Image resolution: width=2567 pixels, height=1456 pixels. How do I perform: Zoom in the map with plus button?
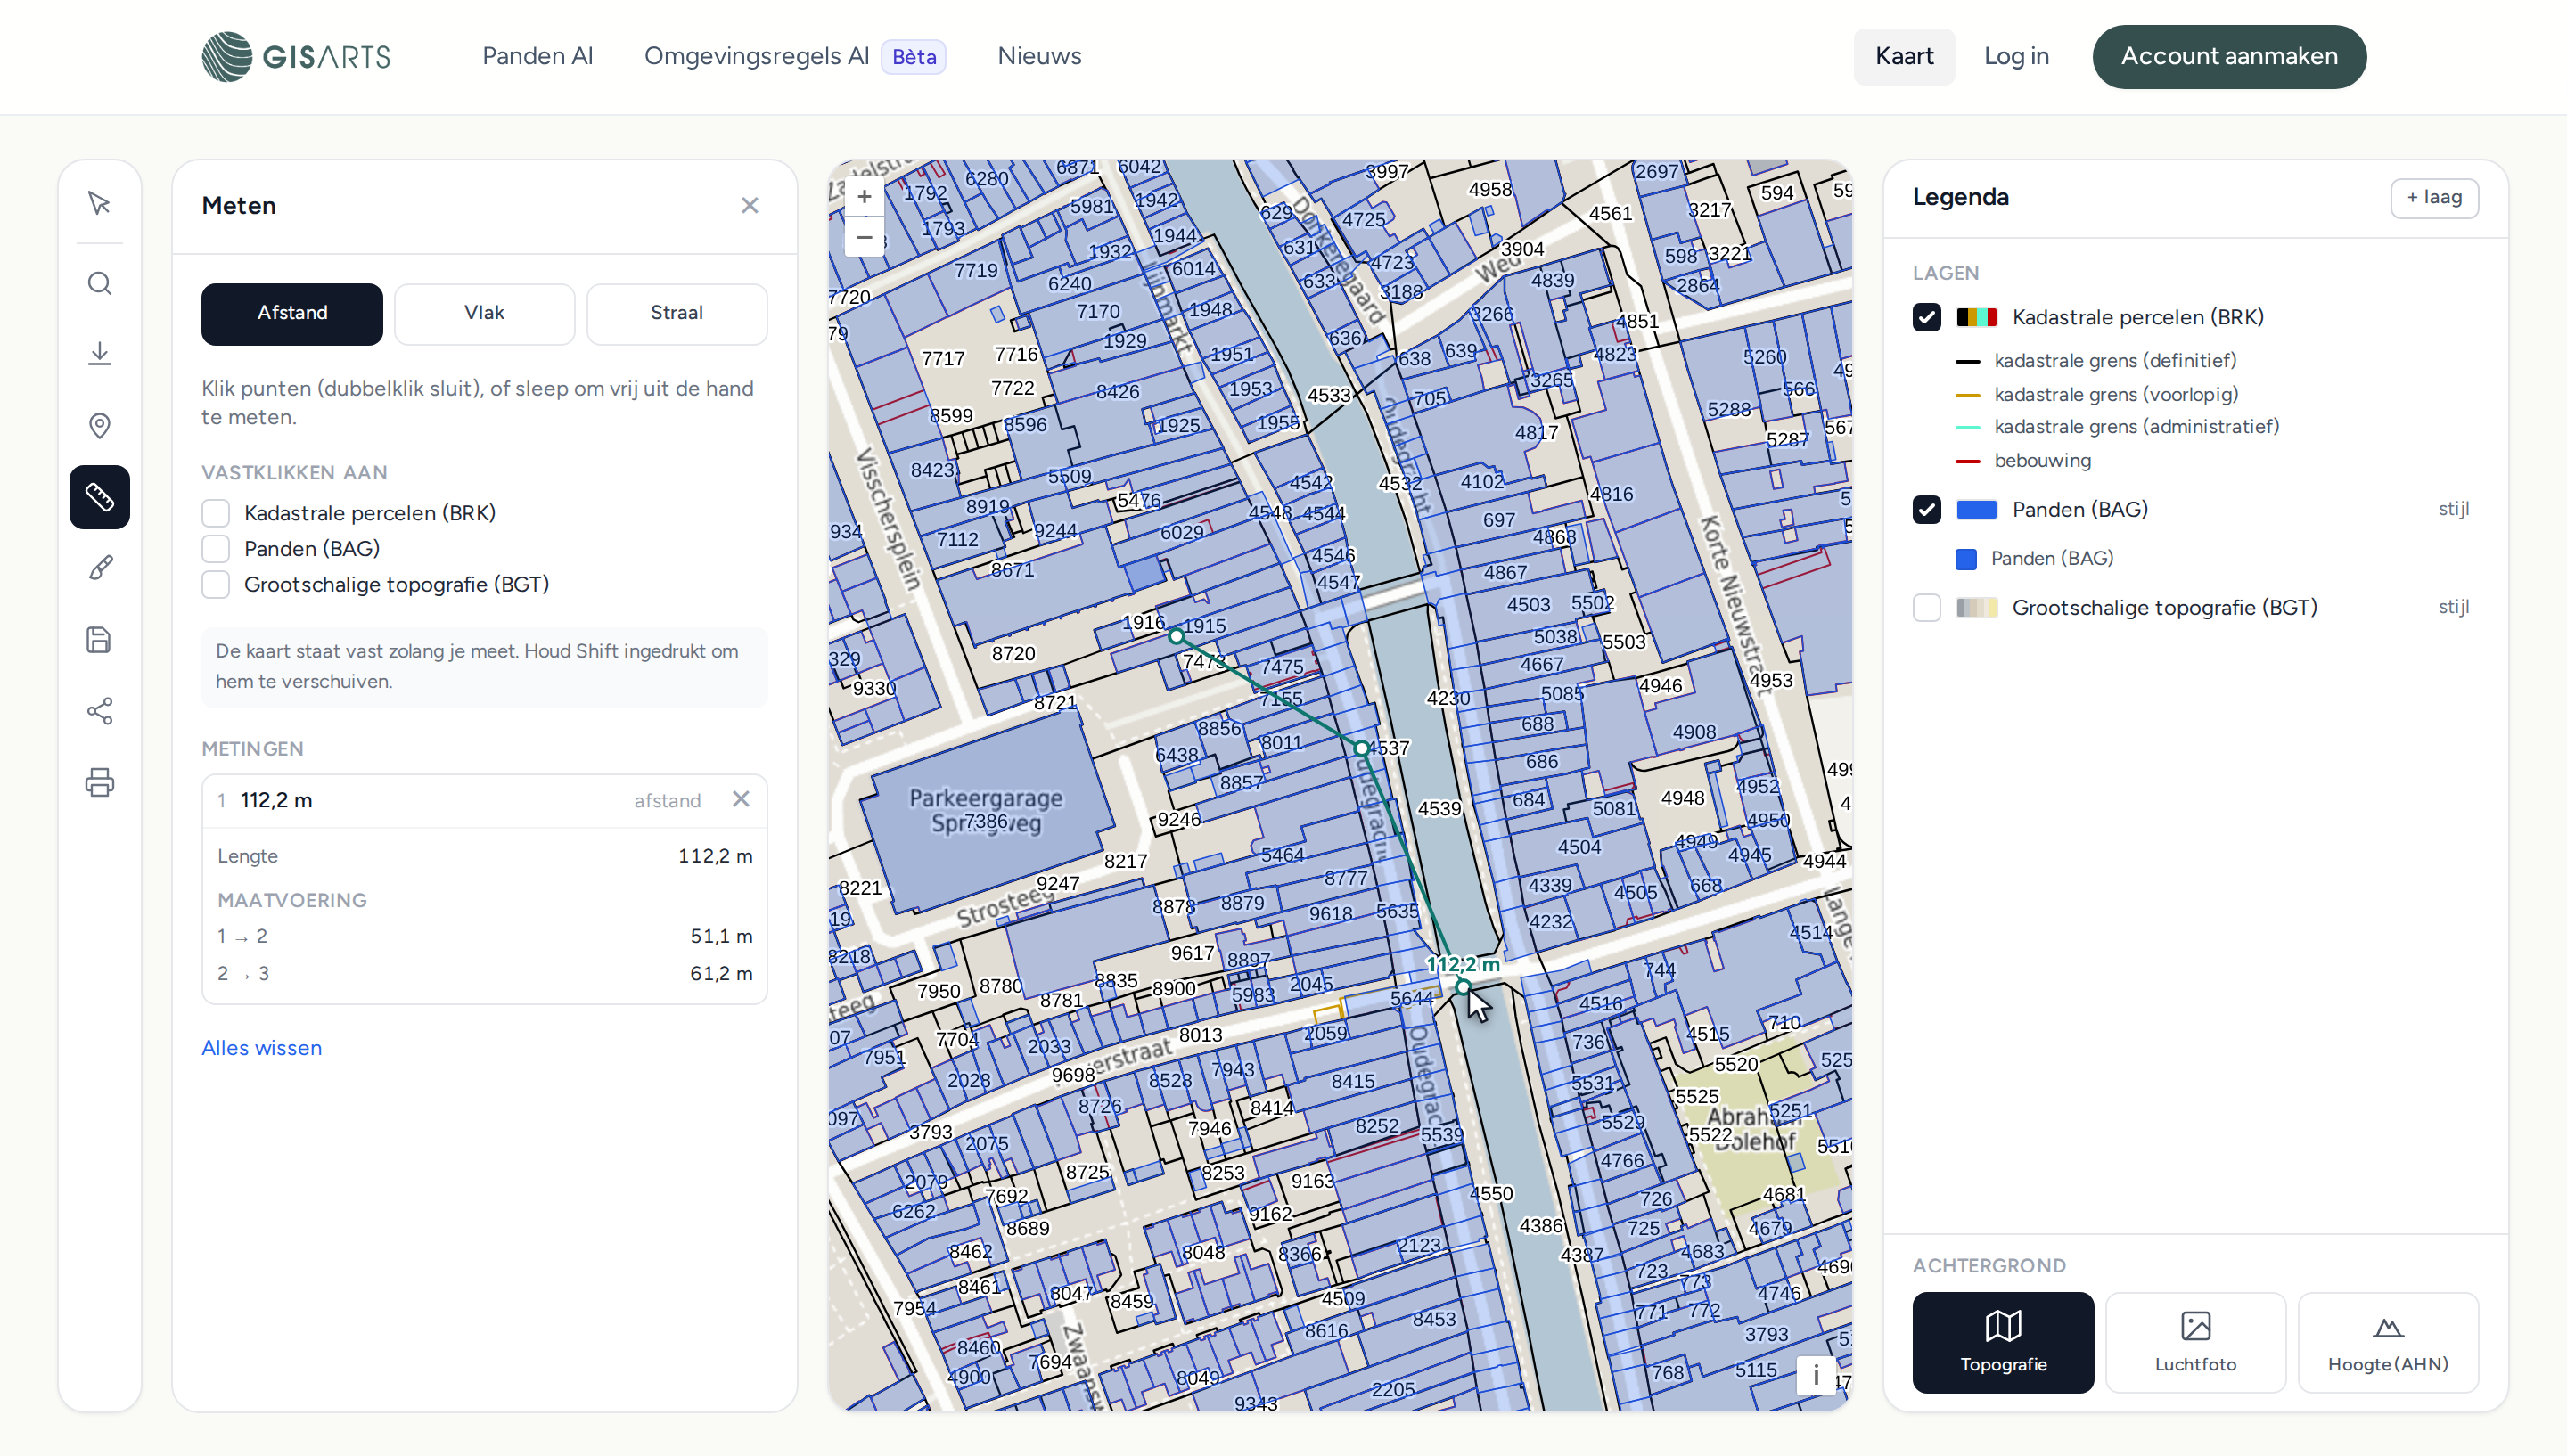tap(864, 197)
